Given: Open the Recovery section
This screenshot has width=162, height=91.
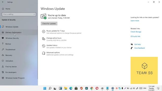Looking at the screenshot, I should click(x=19, y=55).
